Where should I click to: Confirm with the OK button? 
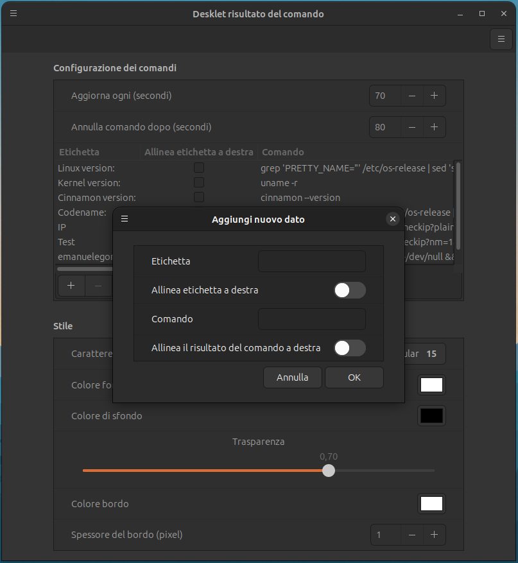coord(354,377)
